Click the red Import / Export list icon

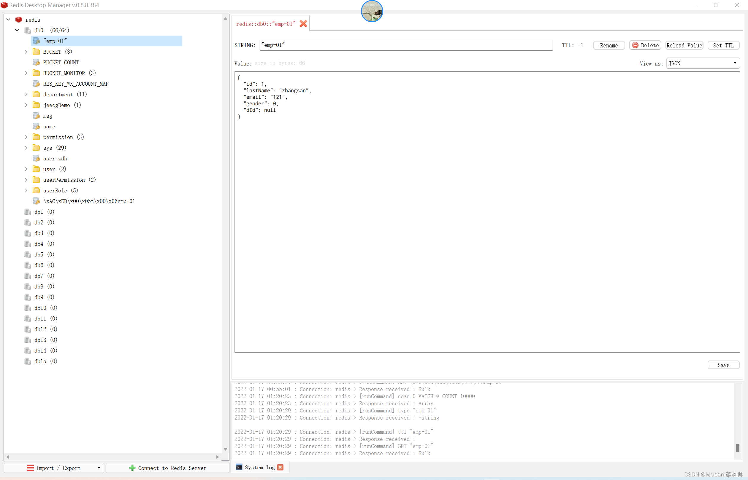[x=30, y=468]
